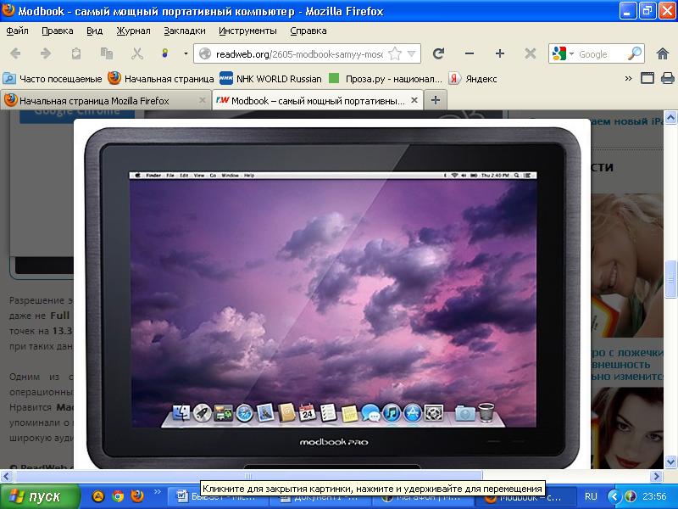Expand hidden system tray icons
Viewport: 678px width, 509px height.
614,496
